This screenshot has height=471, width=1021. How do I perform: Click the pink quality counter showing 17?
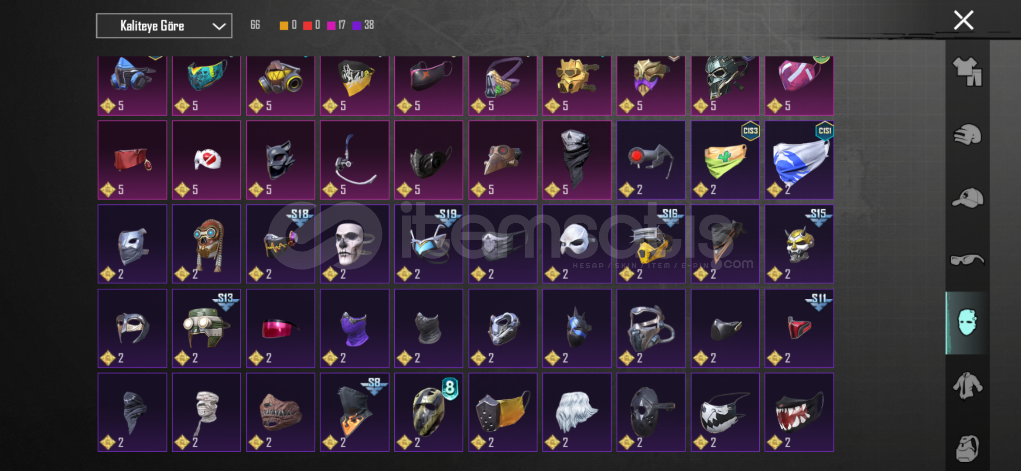[x=336, y=25]
